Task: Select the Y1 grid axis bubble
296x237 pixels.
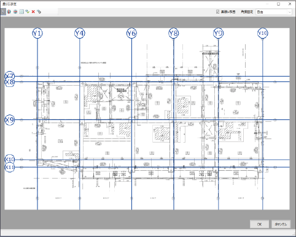Action: coord(37,33)
